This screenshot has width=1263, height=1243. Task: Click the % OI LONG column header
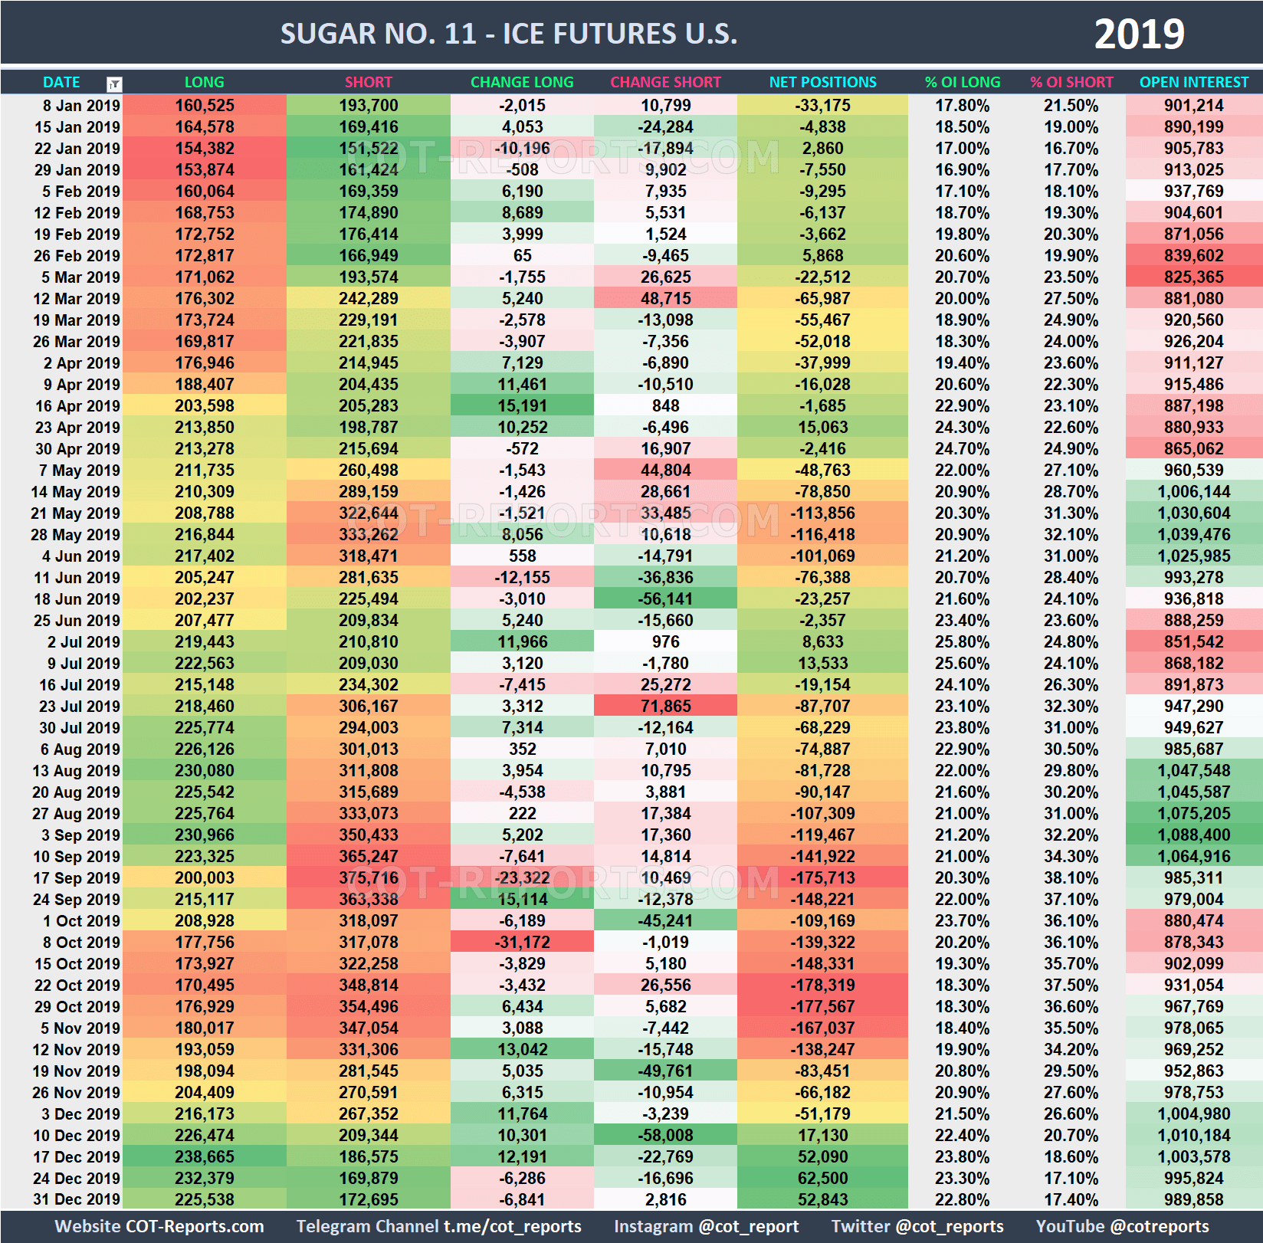(962, 82)
